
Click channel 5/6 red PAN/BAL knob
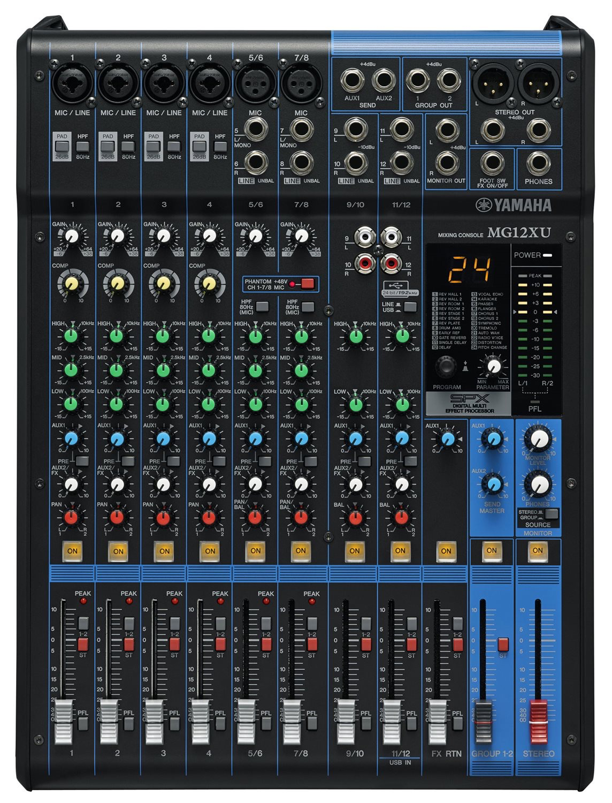255,518
